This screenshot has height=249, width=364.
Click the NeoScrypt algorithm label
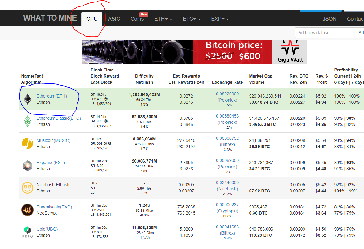(47, 213)
